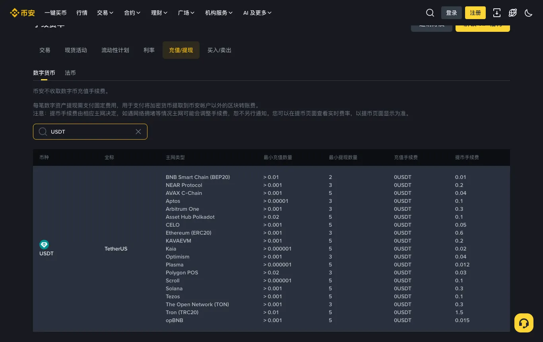The image size is (543, 342).
Task: Click the USDT Tether coin icon
Action: point(44,245)
